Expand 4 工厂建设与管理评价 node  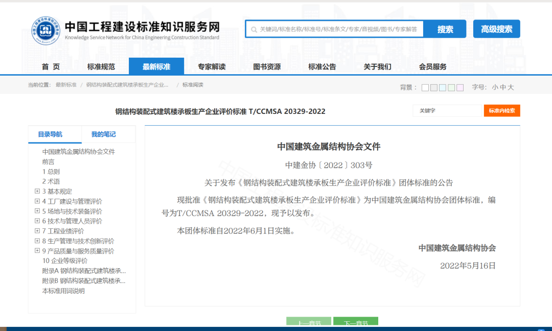click(37, 201)
